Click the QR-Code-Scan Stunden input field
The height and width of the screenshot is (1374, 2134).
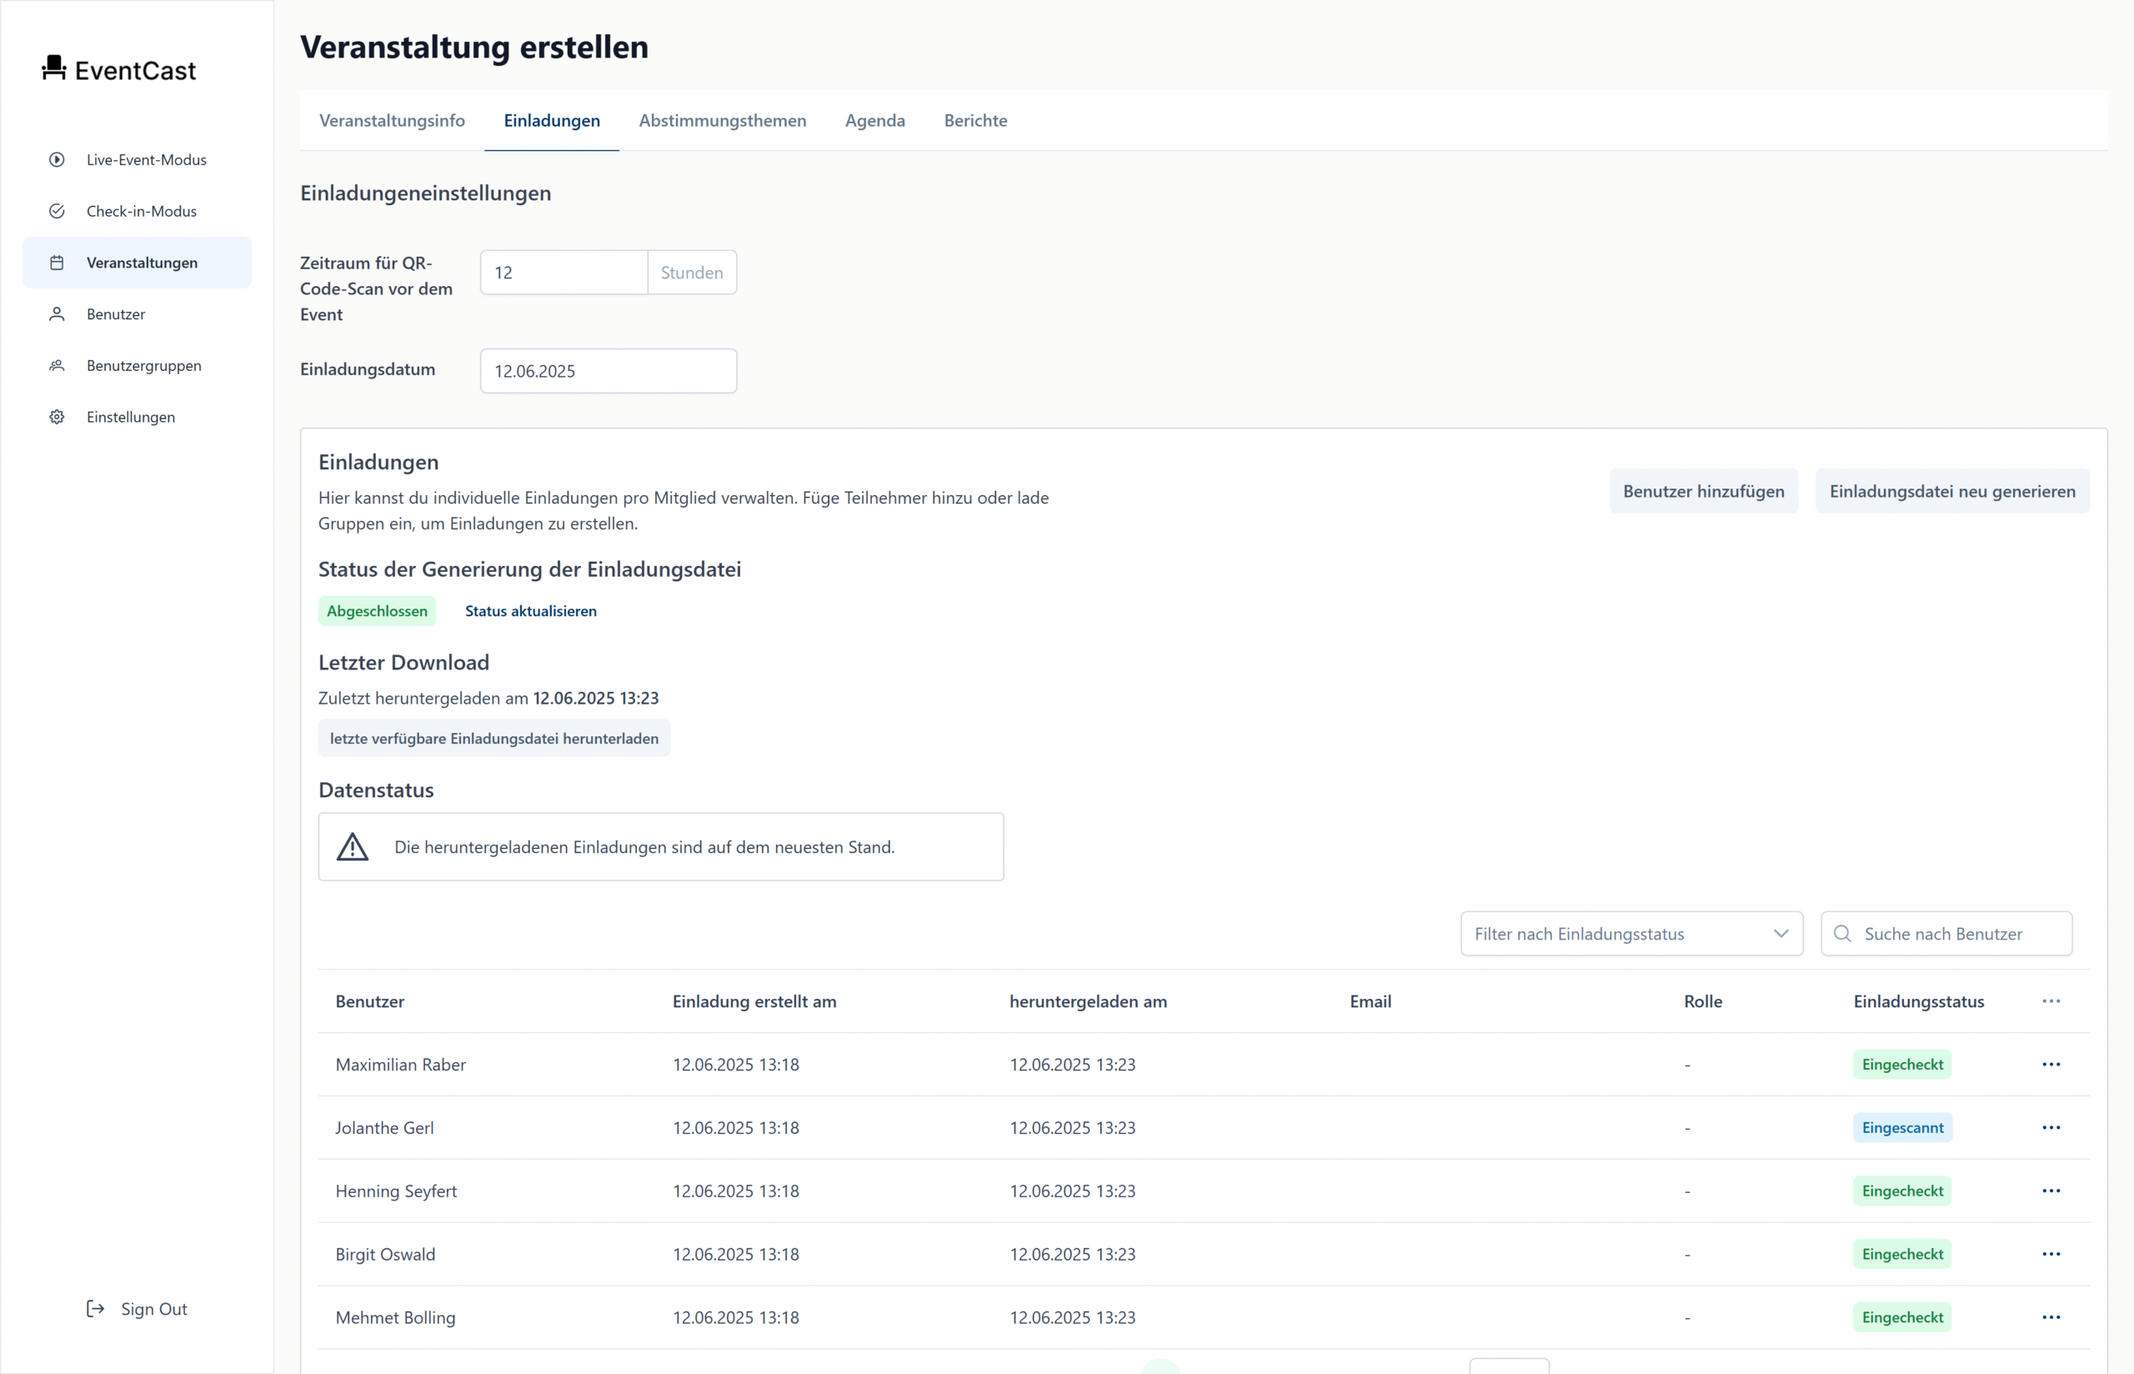[564, 273]
